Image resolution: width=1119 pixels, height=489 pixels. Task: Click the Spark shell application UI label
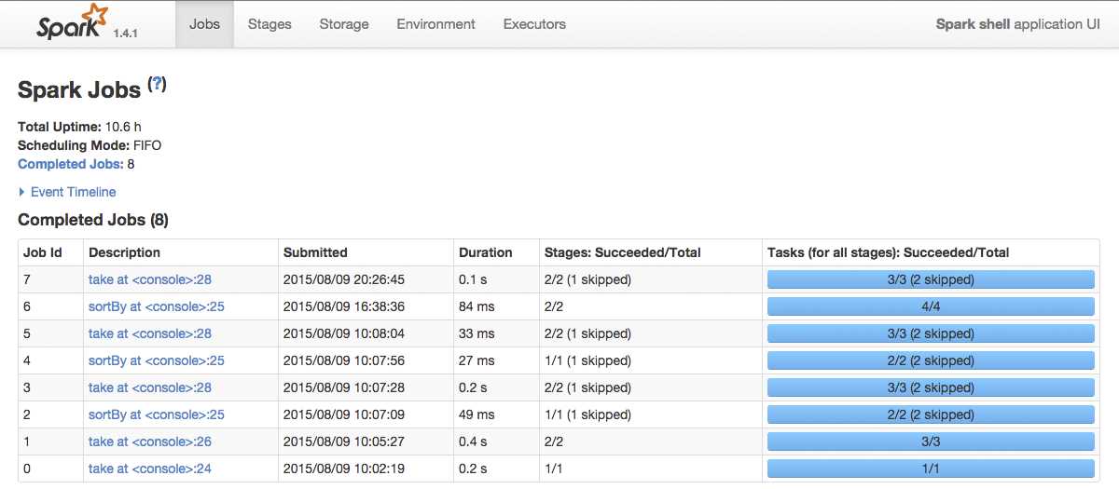(x=1018, y=24)
